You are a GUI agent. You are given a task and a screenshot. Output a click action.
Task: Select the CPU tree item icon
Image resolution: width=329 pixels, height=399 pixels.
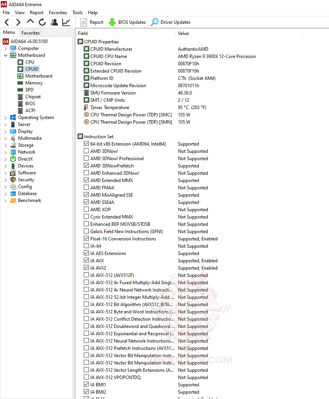tap(20, 62)
